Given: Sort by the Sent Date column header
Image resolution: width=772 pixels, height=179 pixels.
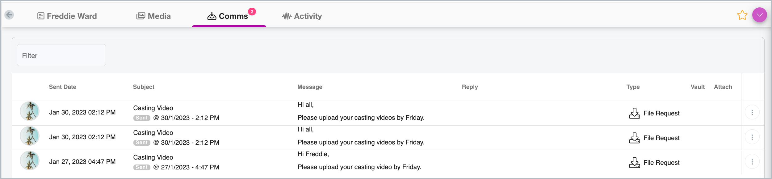Looking at the screenshot, I should click(x=63, y=87).
